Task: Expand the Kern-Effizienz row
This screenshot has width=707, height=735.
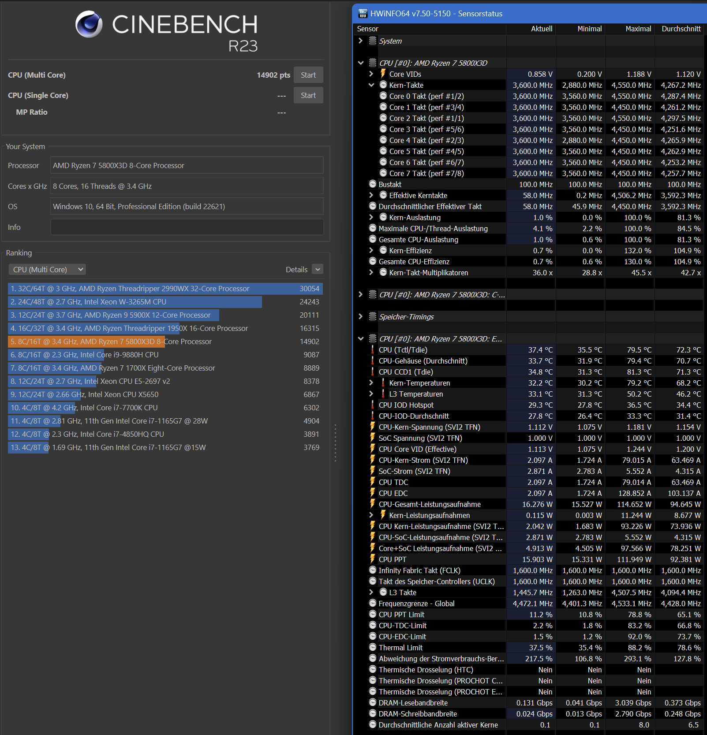Action: click(x=371, y=251)
